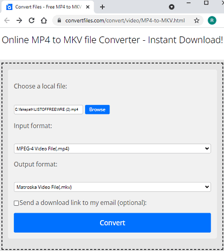Open the profile avatar R

[212, 20]
